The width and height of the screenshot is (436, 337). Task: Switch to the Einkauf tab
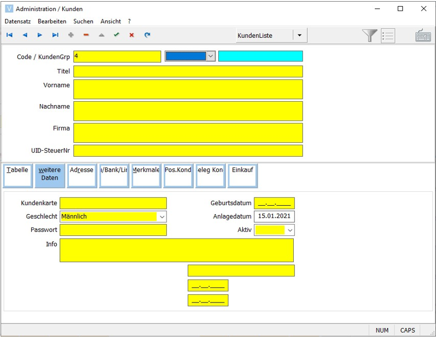(x=243, y=175)
